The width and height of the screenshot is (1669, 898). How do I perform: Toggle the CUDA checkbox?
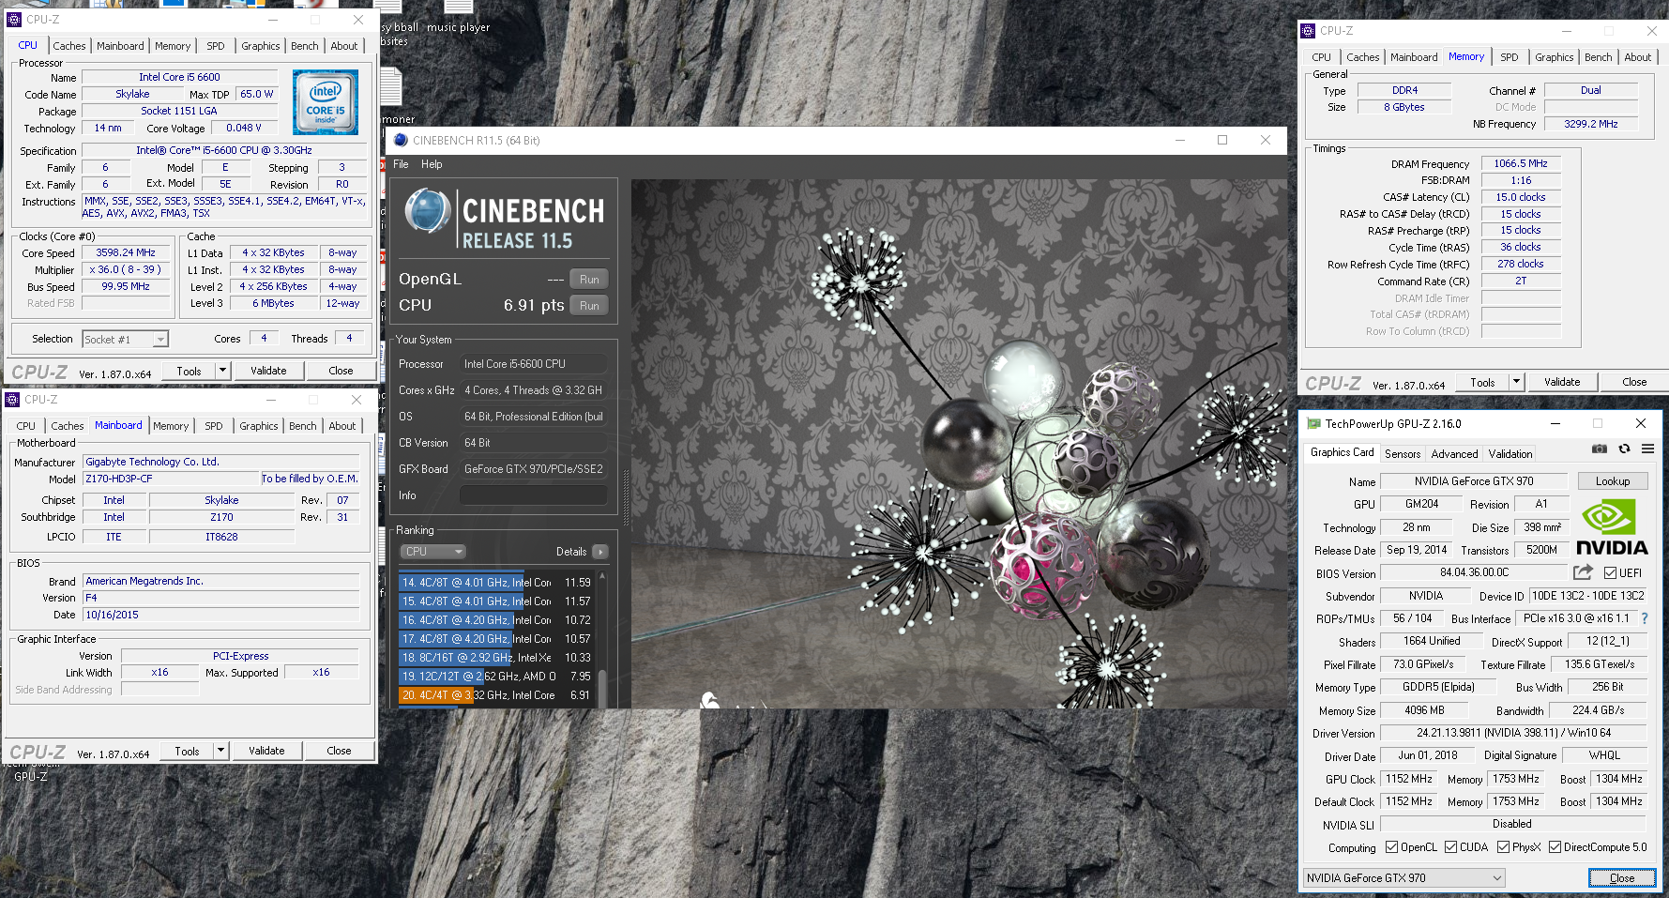1450,846
